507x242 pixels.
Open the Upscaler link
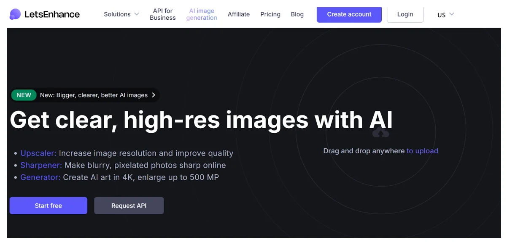(38, 153)
